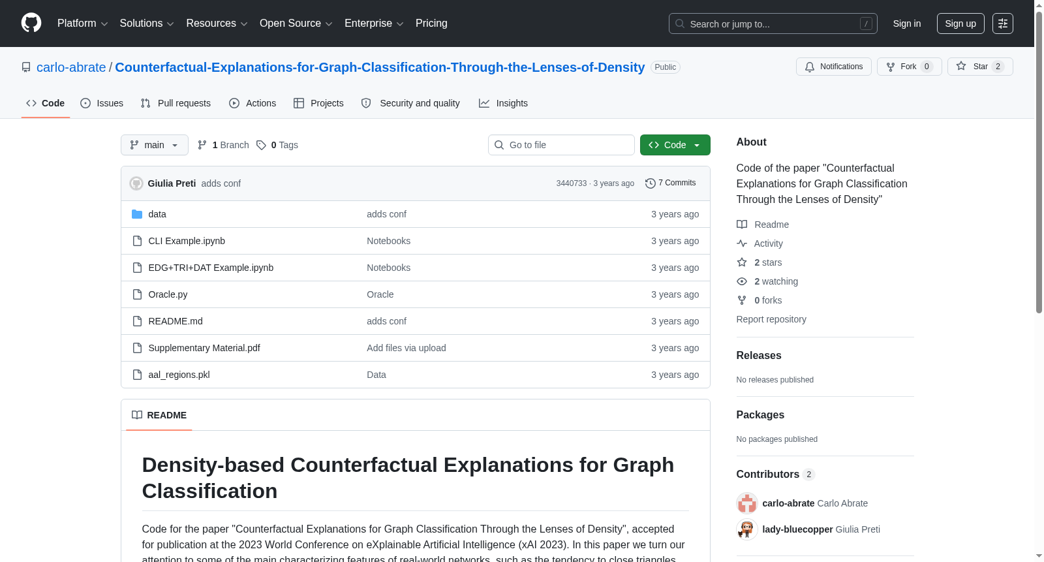Click file icon for README.md

click(137, 321)
